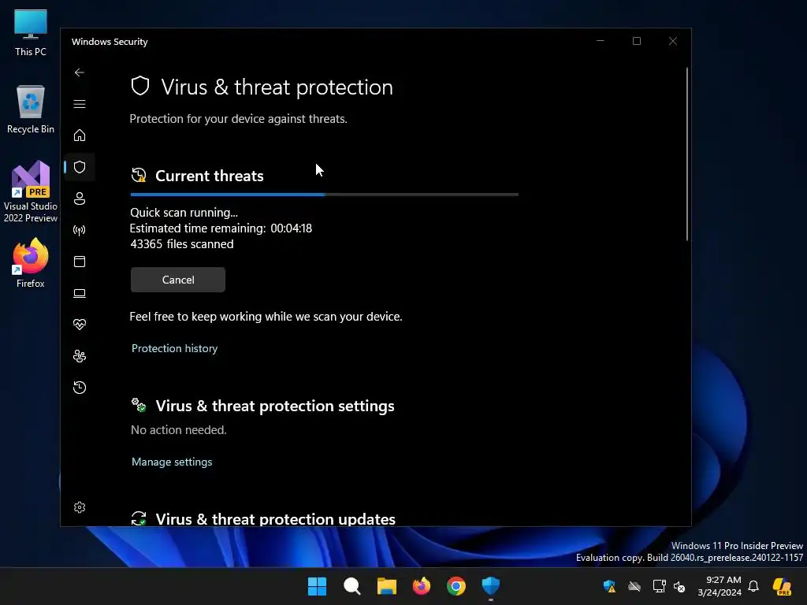
Task: Click the Virus & threat protection settings heading
Action: point(275,406)
